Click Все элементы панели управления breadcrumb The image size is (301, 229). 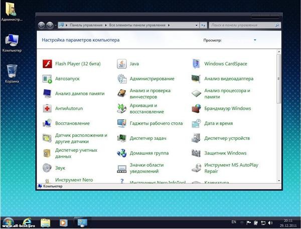[x=137, y=25]
